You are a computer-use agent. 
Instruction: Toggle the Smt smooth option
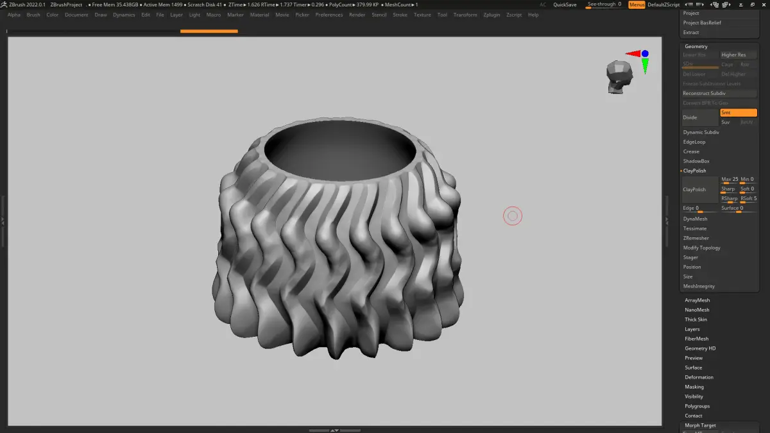pos(739,113)
